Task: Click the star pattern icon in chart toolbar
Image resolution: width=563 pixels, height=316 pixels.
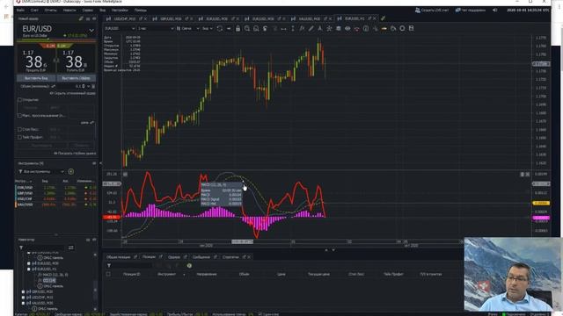Action: click(x=329, y=28)
